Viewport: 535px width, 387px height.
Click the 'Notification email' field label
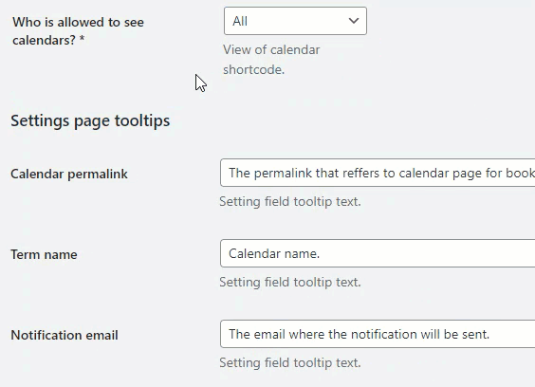pyautogui.click(x=65, y=335)
